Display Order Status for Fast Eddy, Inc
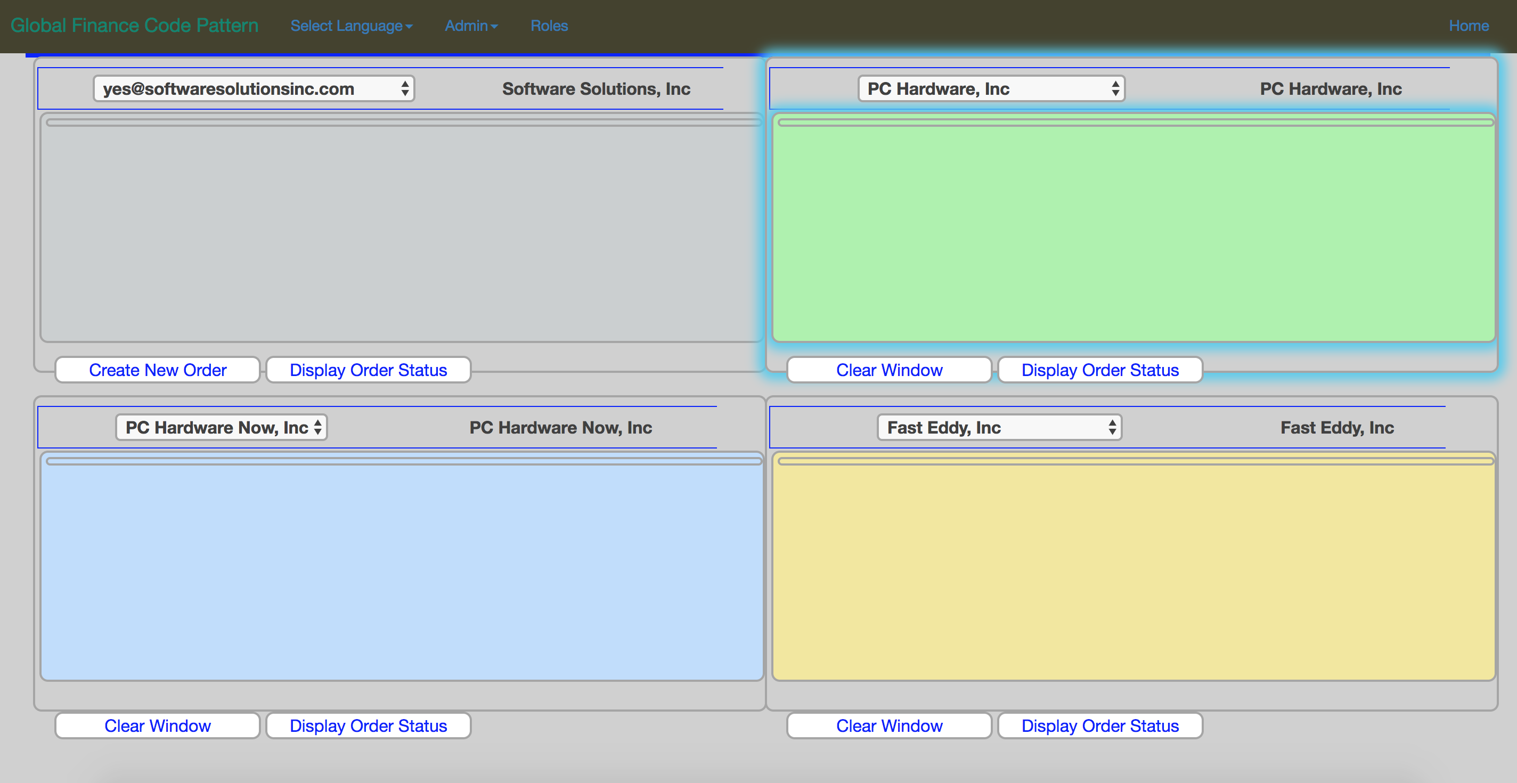1517x783 pixels. pos(1100,726)
